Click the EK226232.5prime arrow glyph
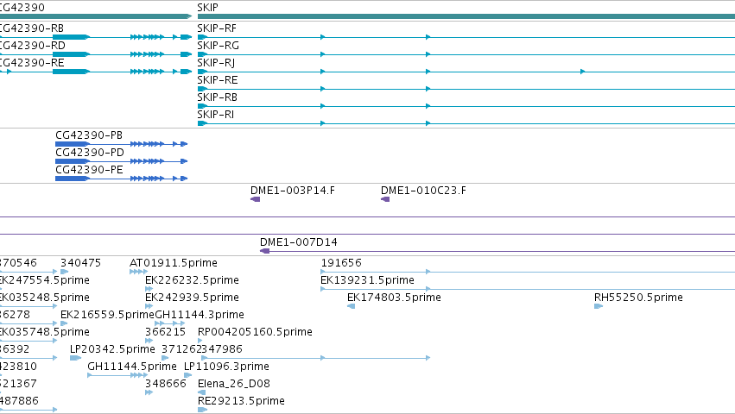Viewport: 735px width, 414px height. (x=149, y=289)
